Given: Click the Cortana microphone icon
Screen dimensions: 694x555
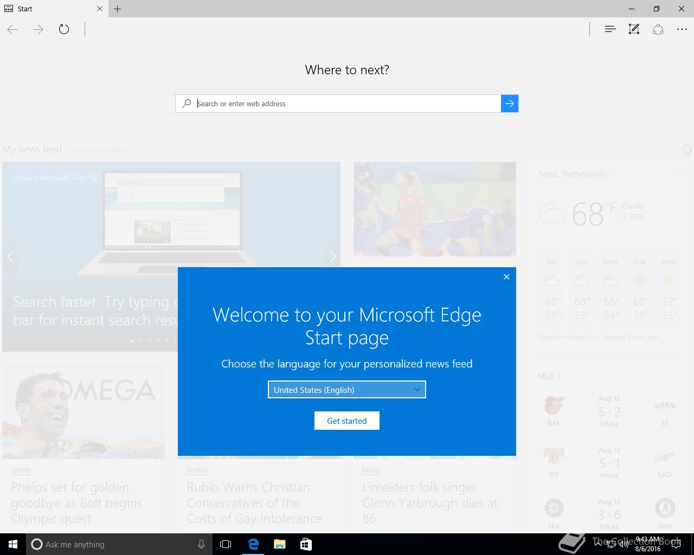Looking at the screenshot, I should 201,544.
